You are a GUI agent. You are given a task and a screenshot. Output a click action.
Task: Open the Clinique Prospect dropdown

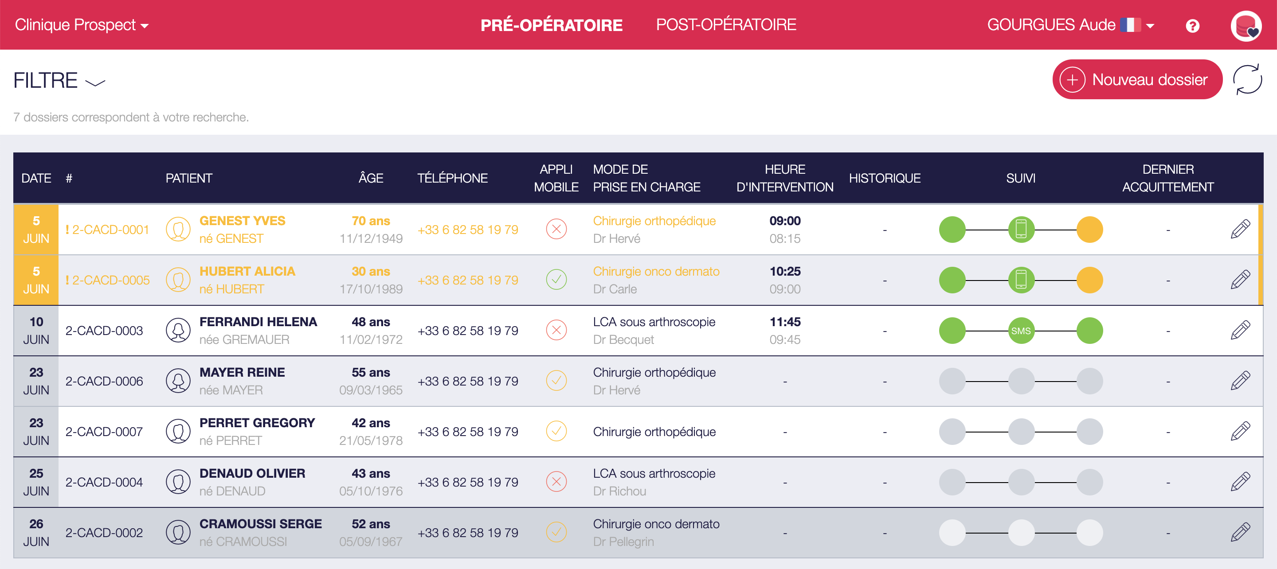click(82, 25)
